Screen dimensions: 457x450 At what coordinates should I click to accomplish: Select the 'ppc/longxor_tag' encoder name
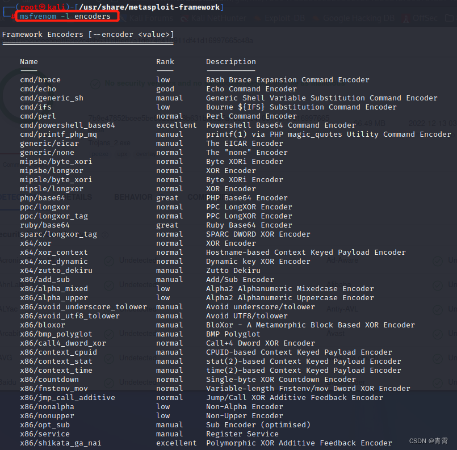[54, 216]
